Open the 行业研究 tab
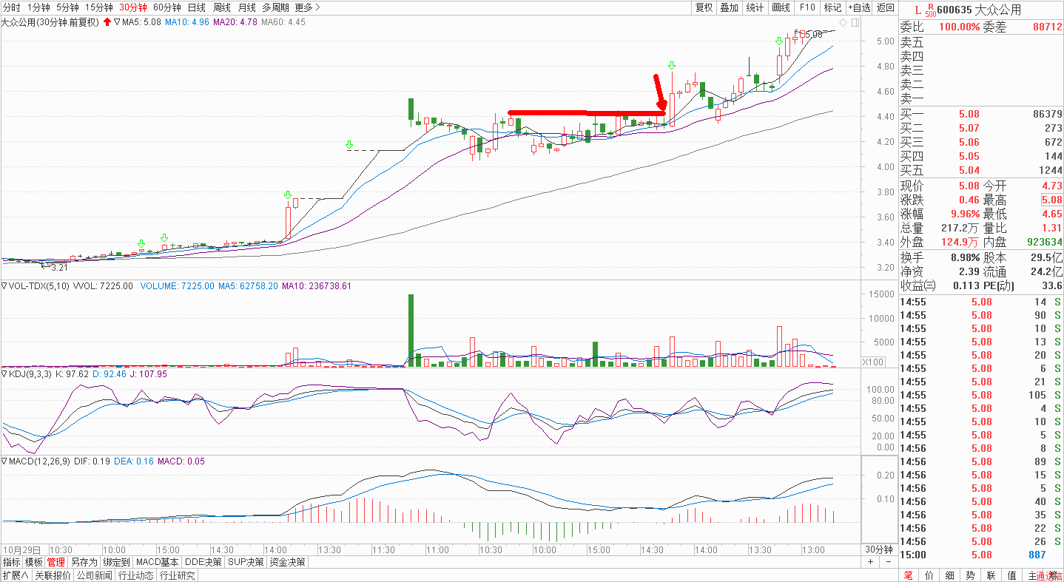This screenshot has height=582, width=1064. click(x=177, y=575)
